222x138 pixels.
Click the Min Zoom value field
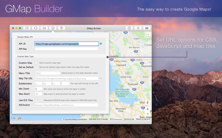pos(39,89)
